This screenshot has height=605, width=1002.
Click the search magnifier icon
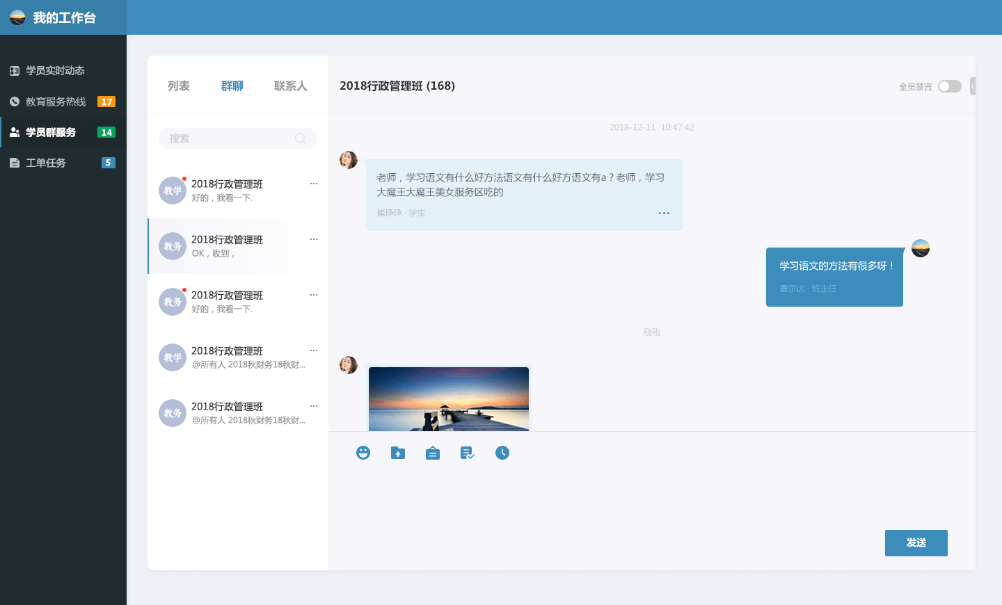coord(301,138)
